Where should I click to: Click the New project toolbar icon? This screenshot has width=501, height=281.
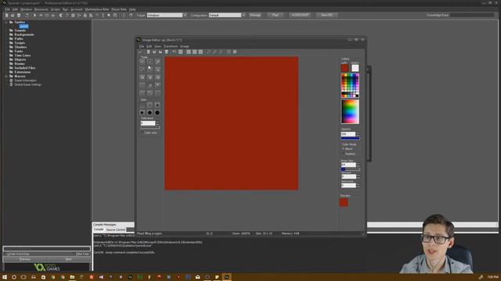click(7, 15)
